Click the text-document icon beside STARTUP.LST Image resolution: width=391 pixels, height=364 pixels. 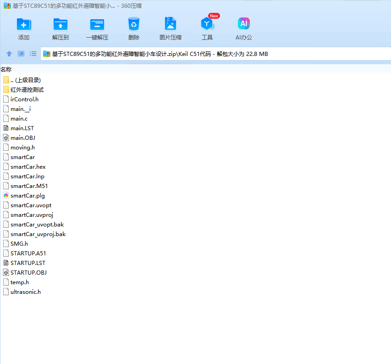[6, 263]
